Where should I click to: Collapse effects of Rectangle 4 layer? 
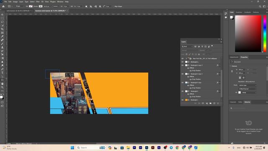[x=220, y=91]
